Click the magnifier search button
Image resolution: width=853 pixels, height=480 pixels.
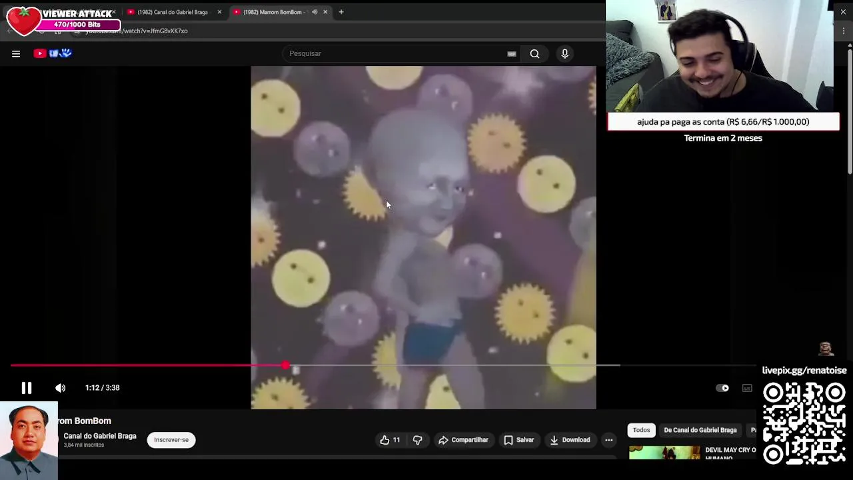[x=534, y=54]
